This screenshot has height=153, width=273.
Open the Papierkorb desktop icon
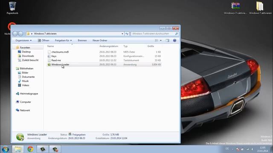[12, 8]
